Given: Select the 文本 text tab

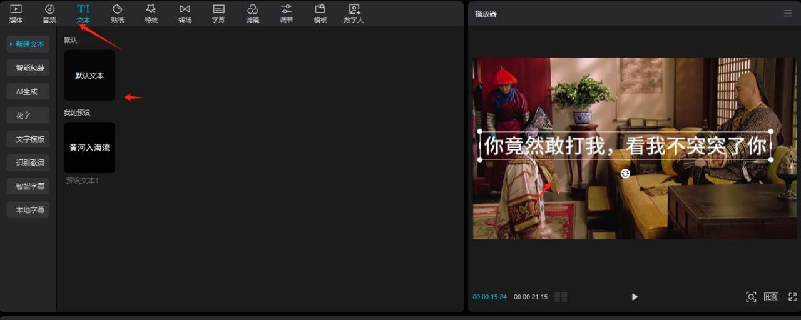Looking at the screenshot, I should [x=83, y=13].
